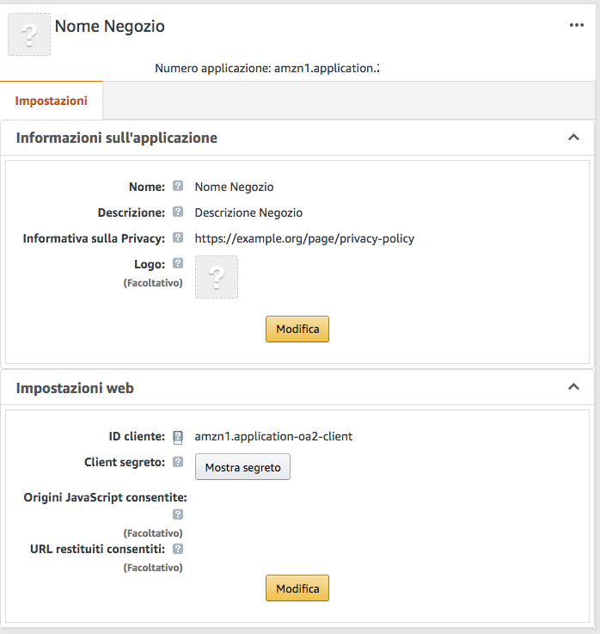Click the help icon beside ID cliente
The height and width of the screenshot is (634, 600).
point(178,436)
